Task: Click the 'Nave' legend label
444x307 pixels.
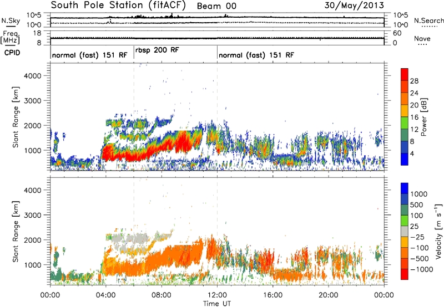Action: [422, 39]
